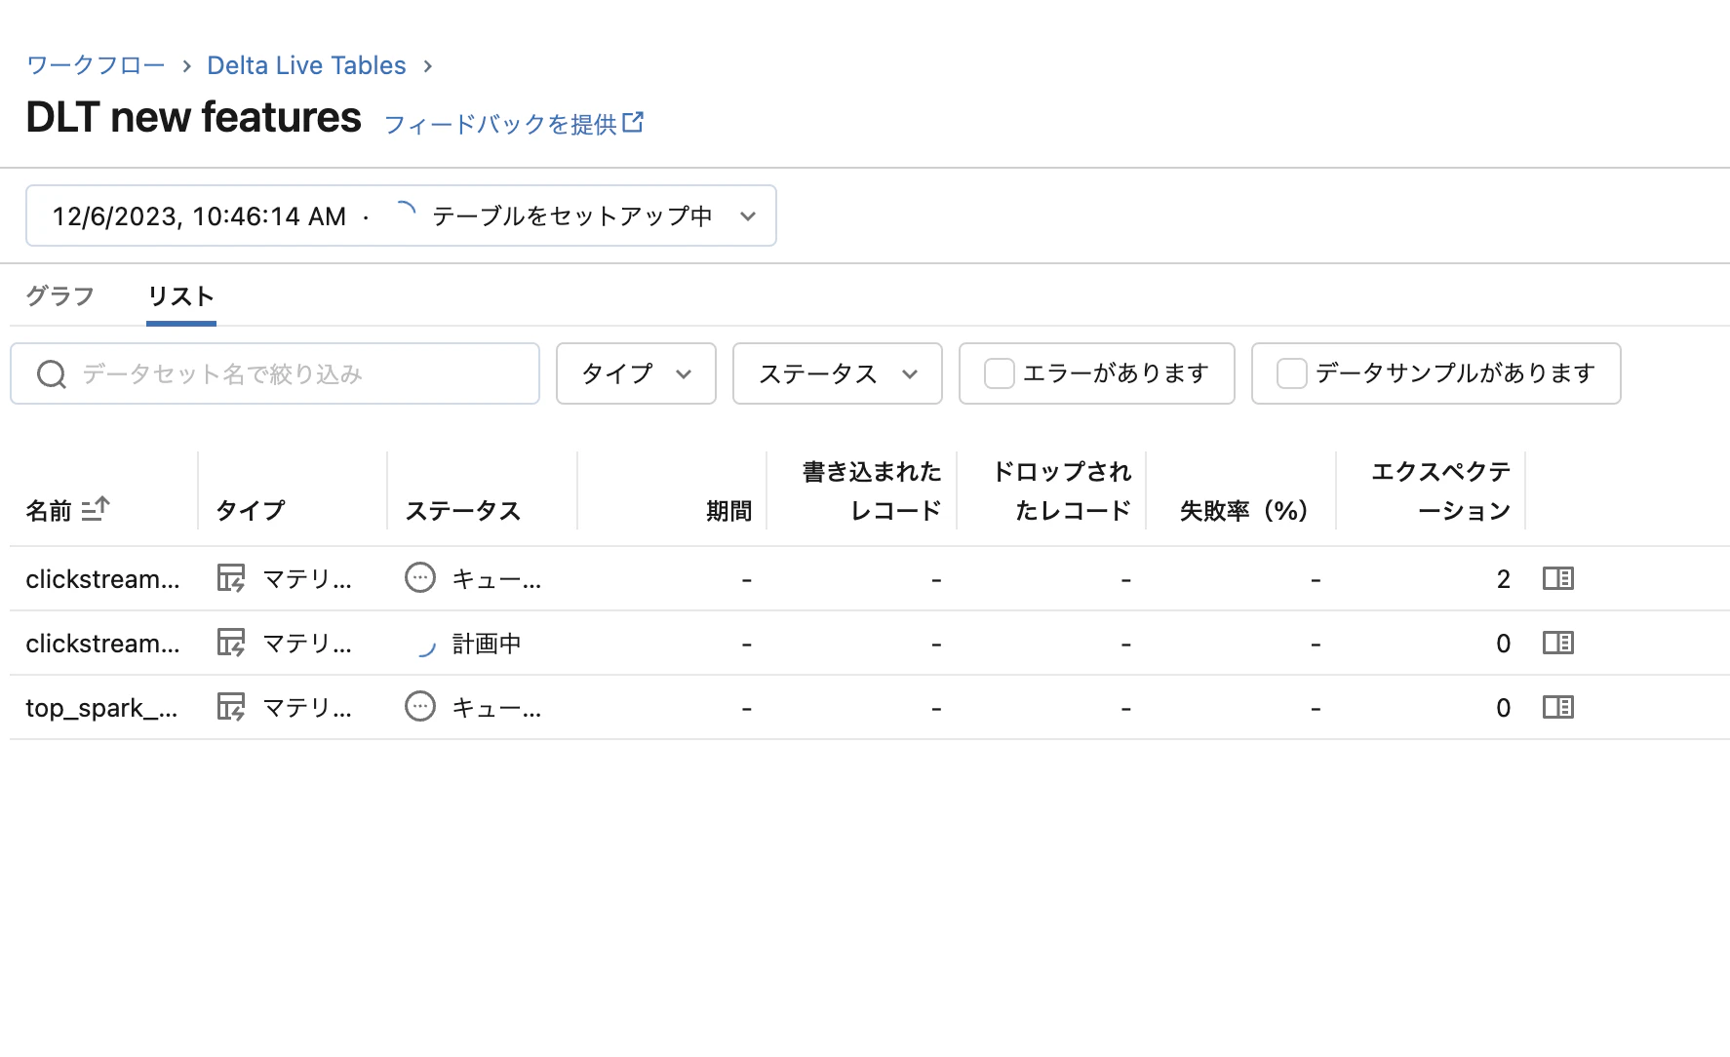Viewport: 1730px width, 1057px height.
Task: Open the data sample viewer for the second clickstream row
Action: click(1557, 643)
